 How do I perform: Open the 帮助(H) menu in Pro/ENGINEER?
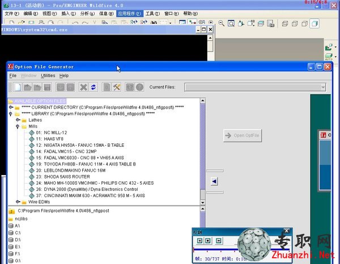190,14
